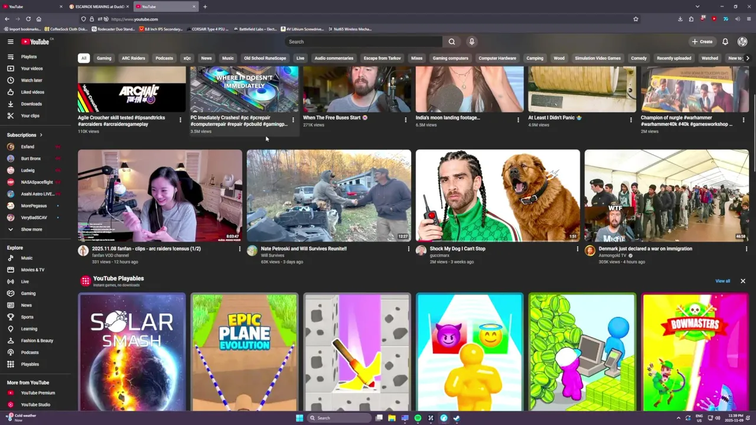Open Windows Start menu

coord(299,418)
